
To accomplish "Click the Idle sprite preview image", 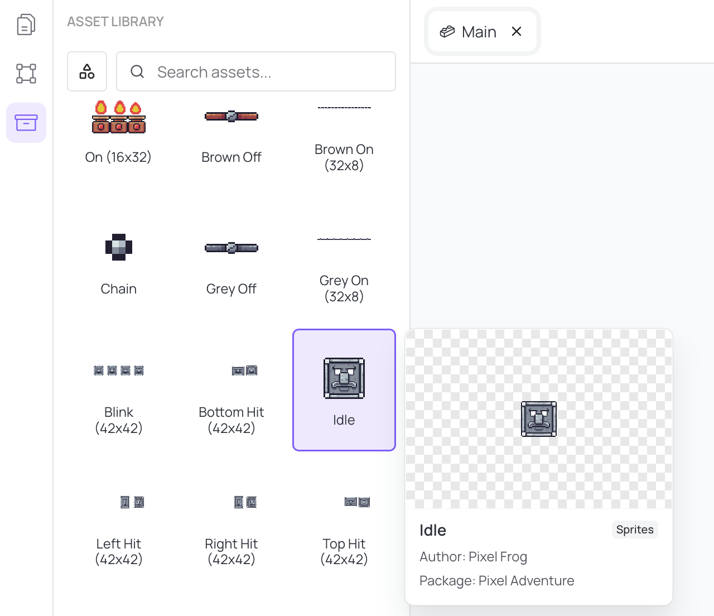I will coord(538,418).
